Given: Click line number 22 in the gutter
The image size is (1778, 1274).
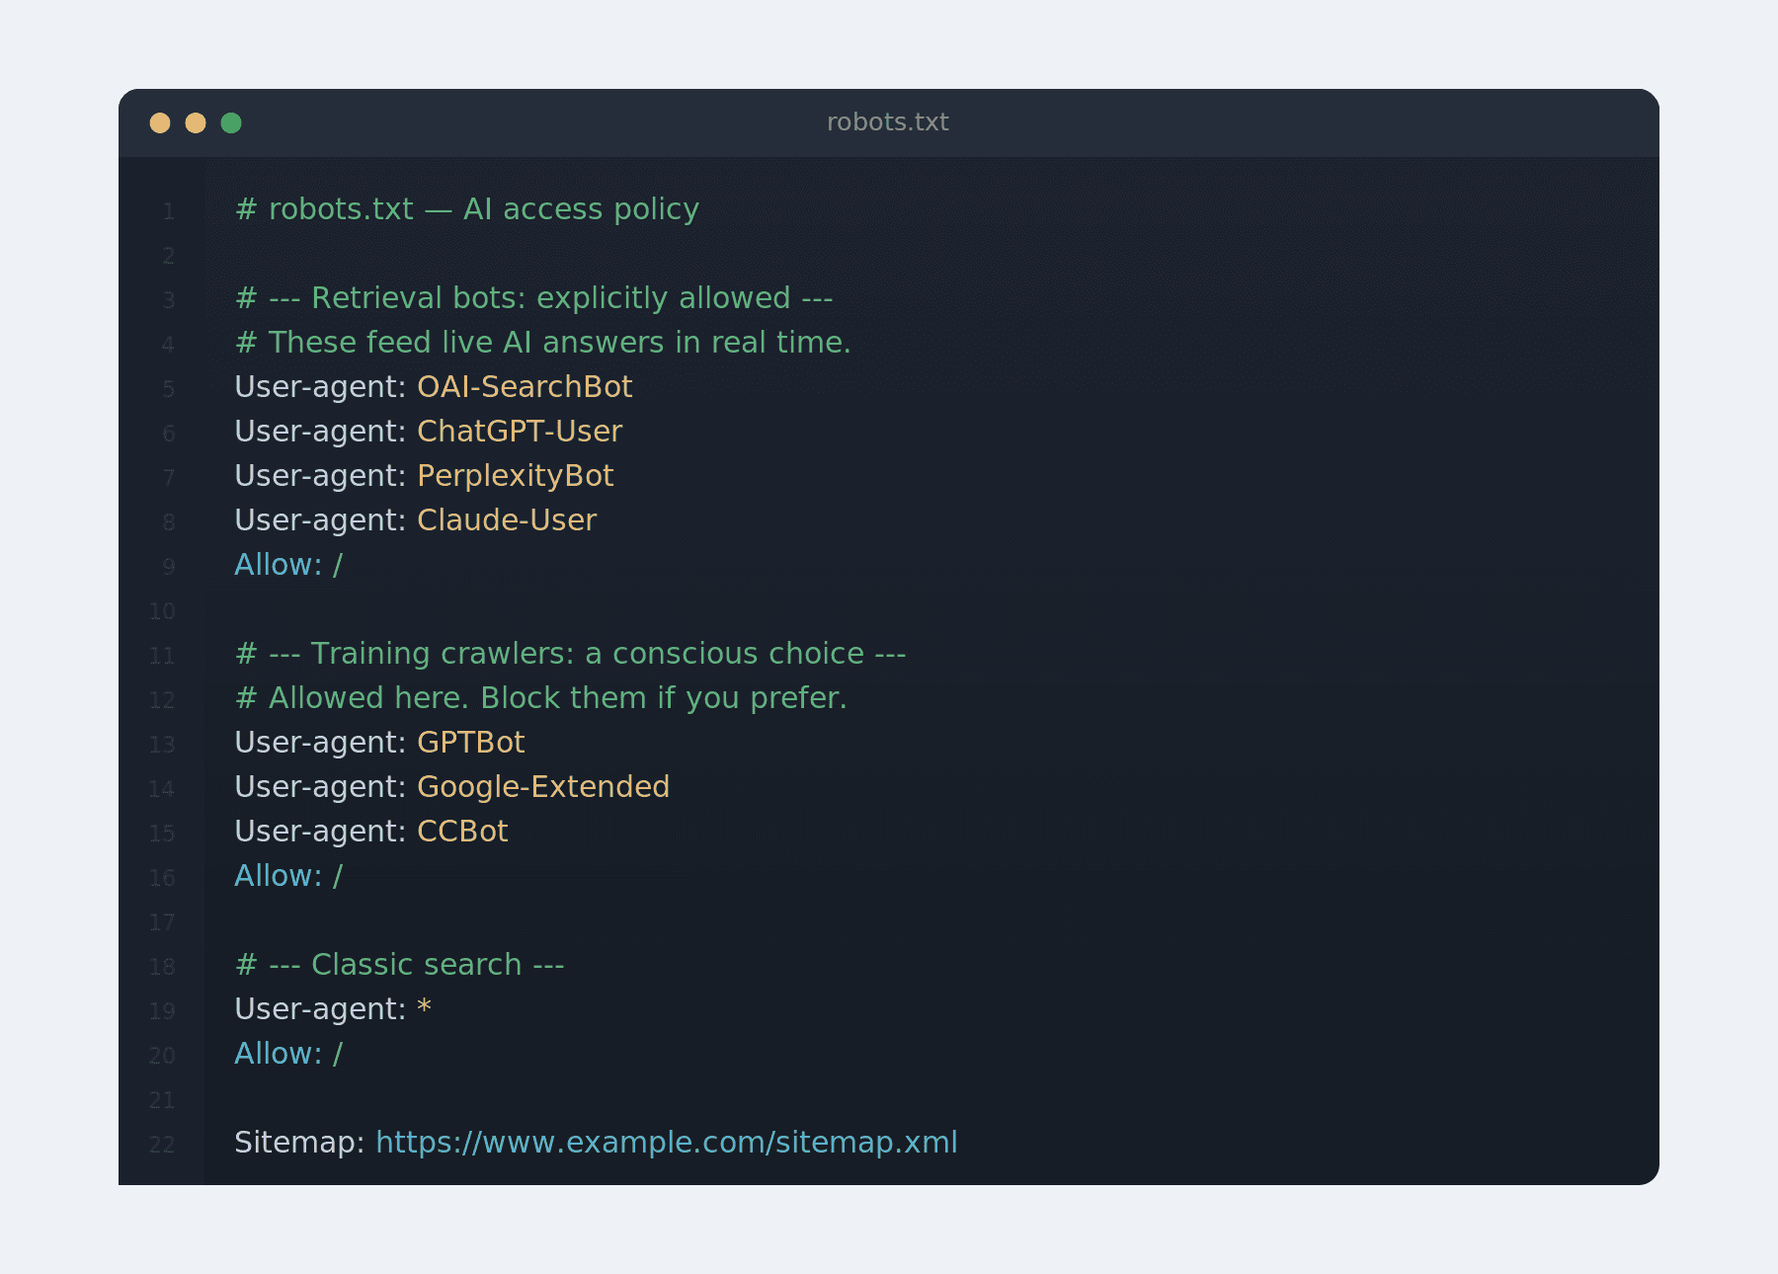Looking at the screenshot, I should pyautogui.click(x=162, y=1145).
